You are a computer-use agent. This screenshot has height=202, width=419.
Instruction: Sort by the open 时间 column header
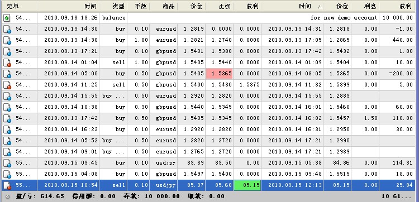tap(68, 6)
